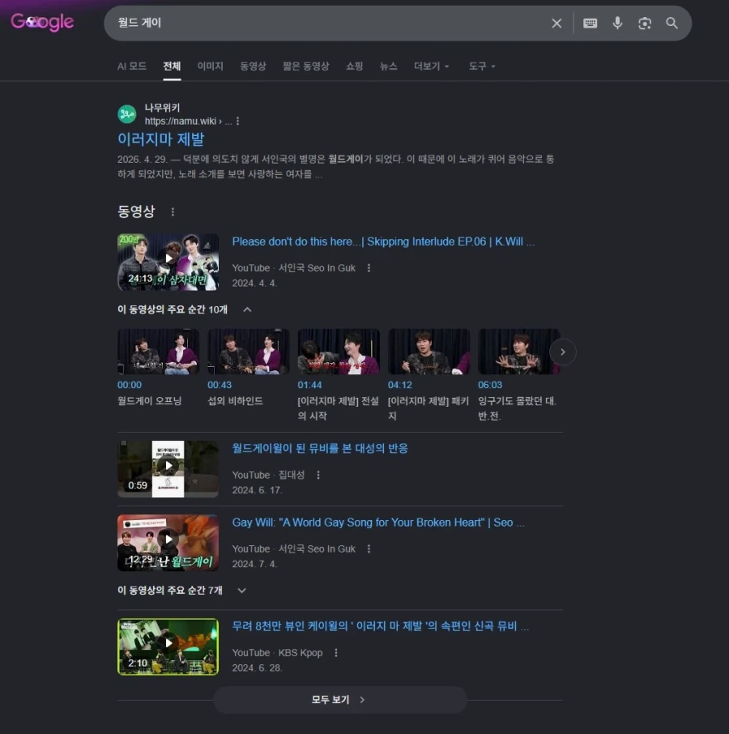Expand the 더보기 dropdown
729x734 pixels.
(x=431, y=66)
